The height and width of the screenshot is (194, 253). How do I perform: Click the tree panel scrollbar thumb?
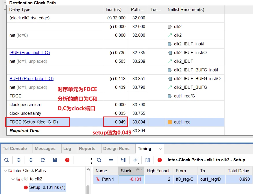88,189
